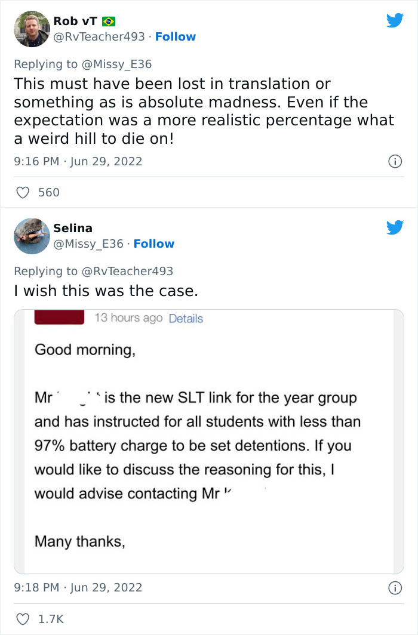Click the Brazil flag next to Rob vT's name

[108, 21]
